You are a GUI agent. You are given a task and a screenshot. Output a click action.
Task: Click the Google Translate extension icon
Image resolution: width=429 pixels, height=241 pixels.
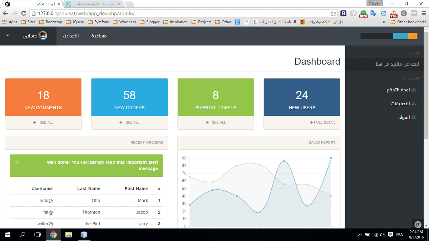pos(374,13)
